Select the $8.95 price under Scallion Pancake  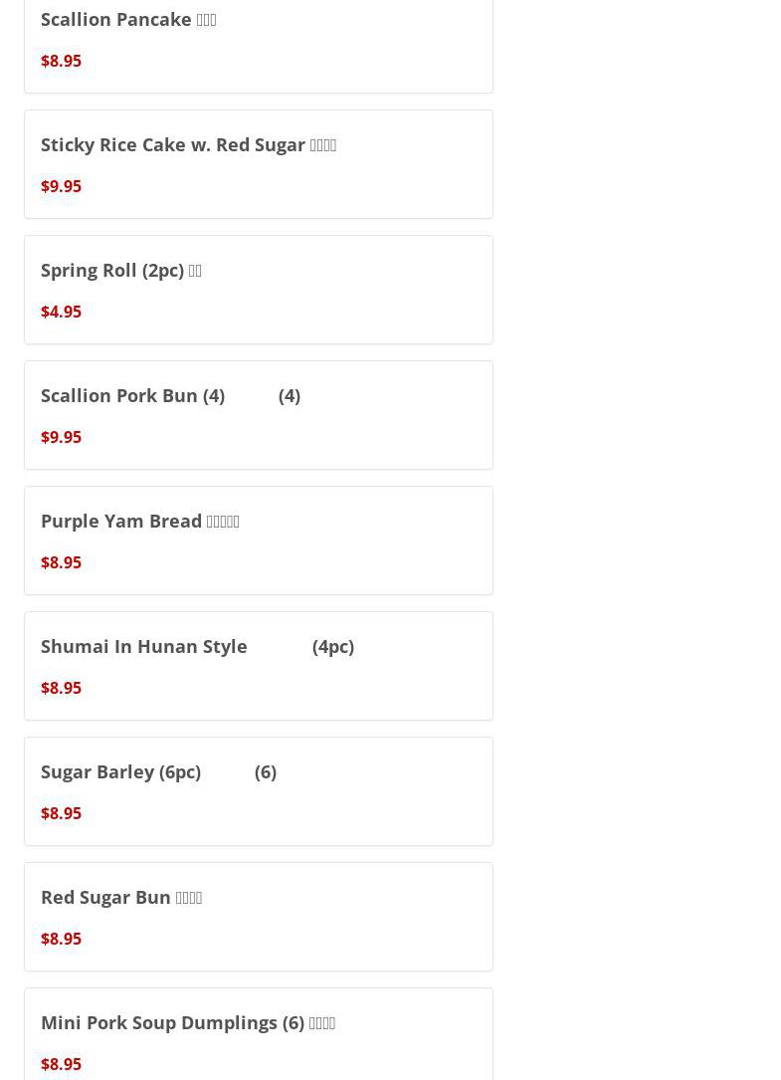[x=61, y=61]
